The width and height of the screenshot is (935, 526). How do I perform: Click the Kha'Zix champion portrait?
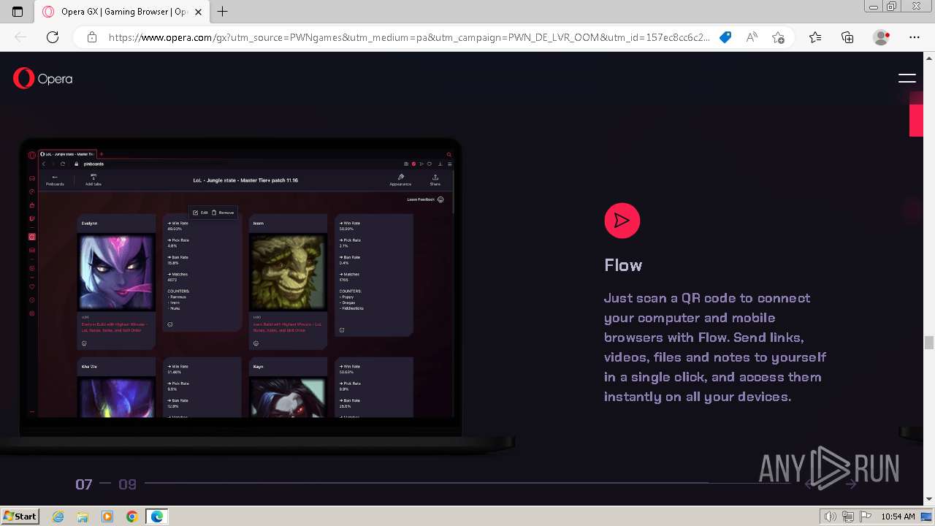click(116, 397)
